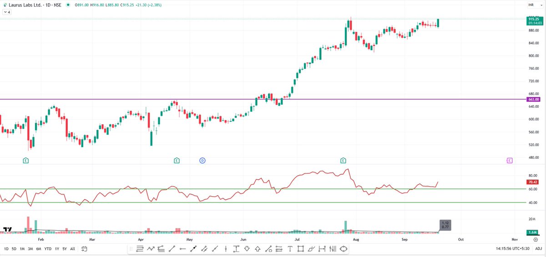The image size is (546, 257).
Task: Click the Feb label on time axis
Action: click(x=40, y=239)
